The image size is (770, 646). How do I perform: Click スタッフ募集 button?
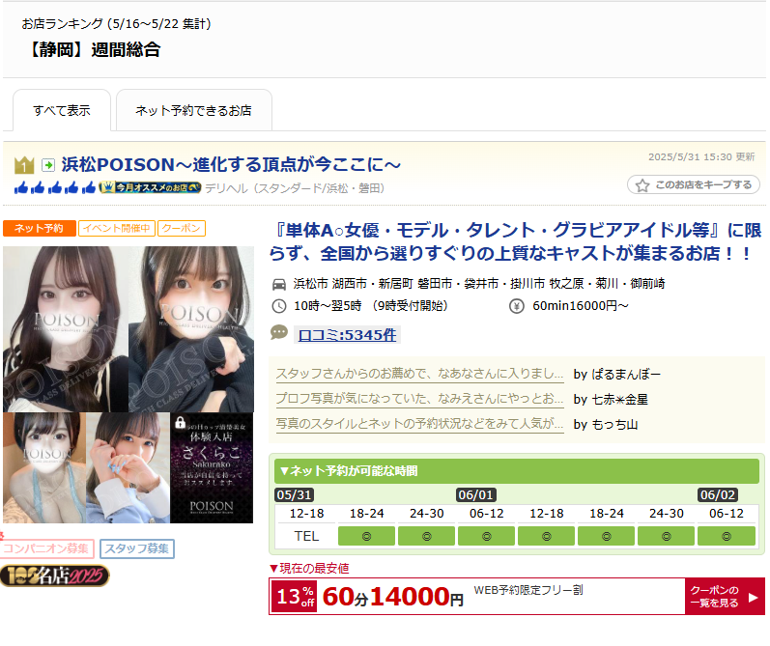[137, 548]
